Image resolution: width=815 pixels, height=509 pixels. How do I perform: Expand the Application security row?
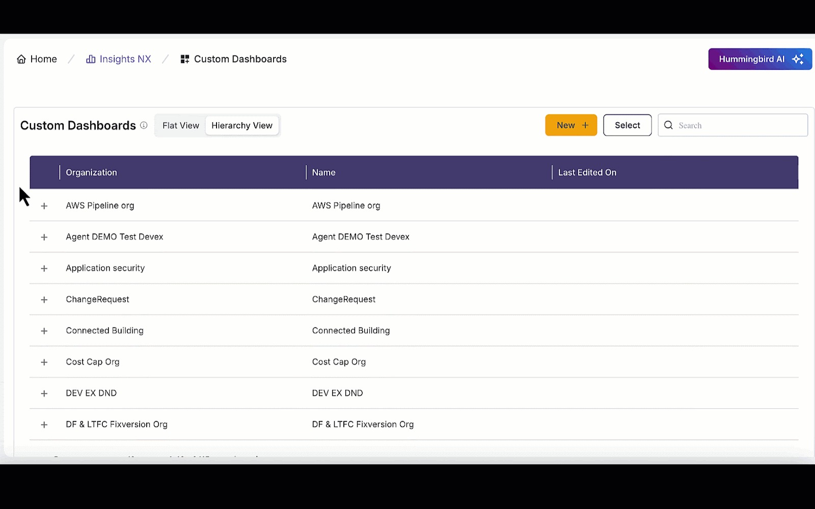[44, 268]
